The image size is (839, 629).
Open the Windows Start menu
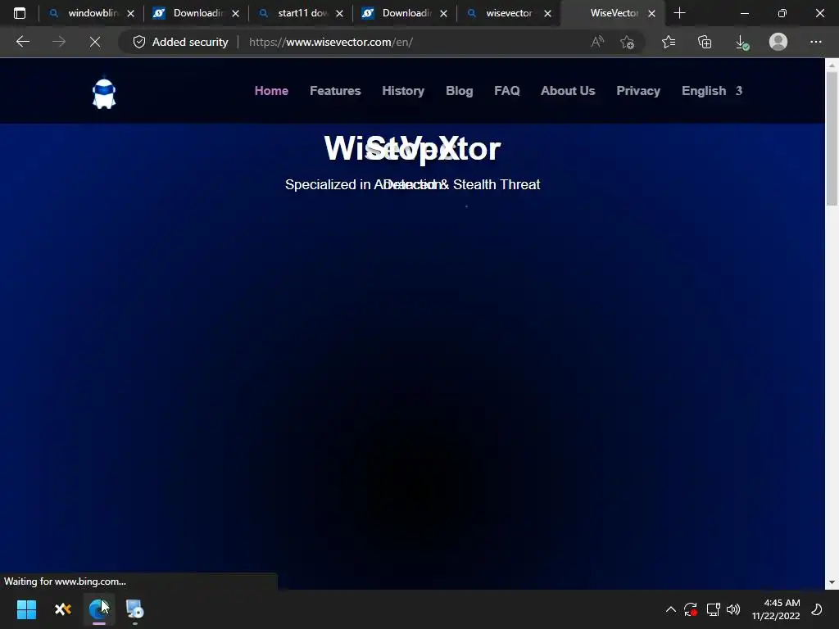pos(26,609)
